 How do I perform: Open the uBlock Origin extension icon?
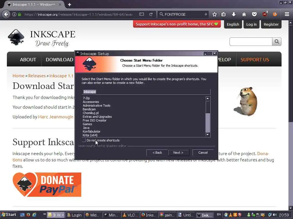265,14
